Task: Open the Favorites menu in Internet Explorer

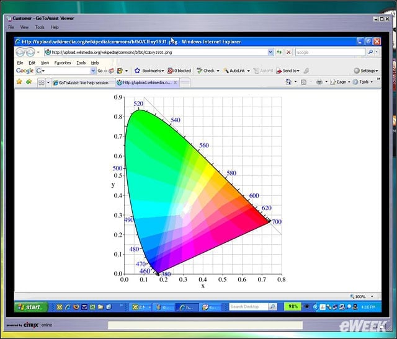Action: click(63, 63)
